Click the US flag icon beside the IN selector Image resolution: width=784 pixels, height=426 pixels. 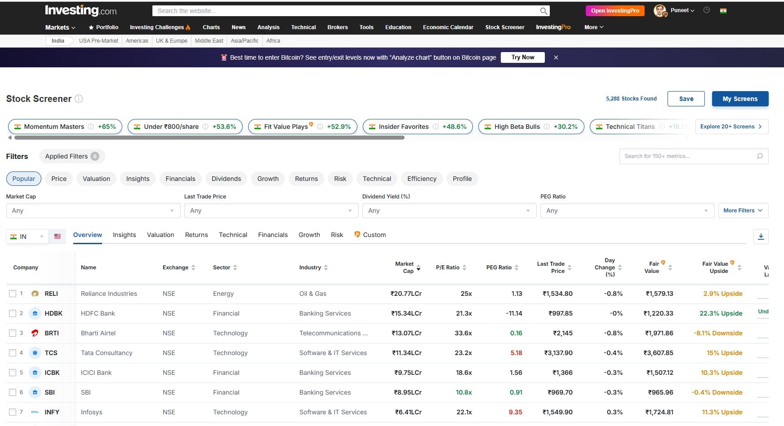(58, 236)
